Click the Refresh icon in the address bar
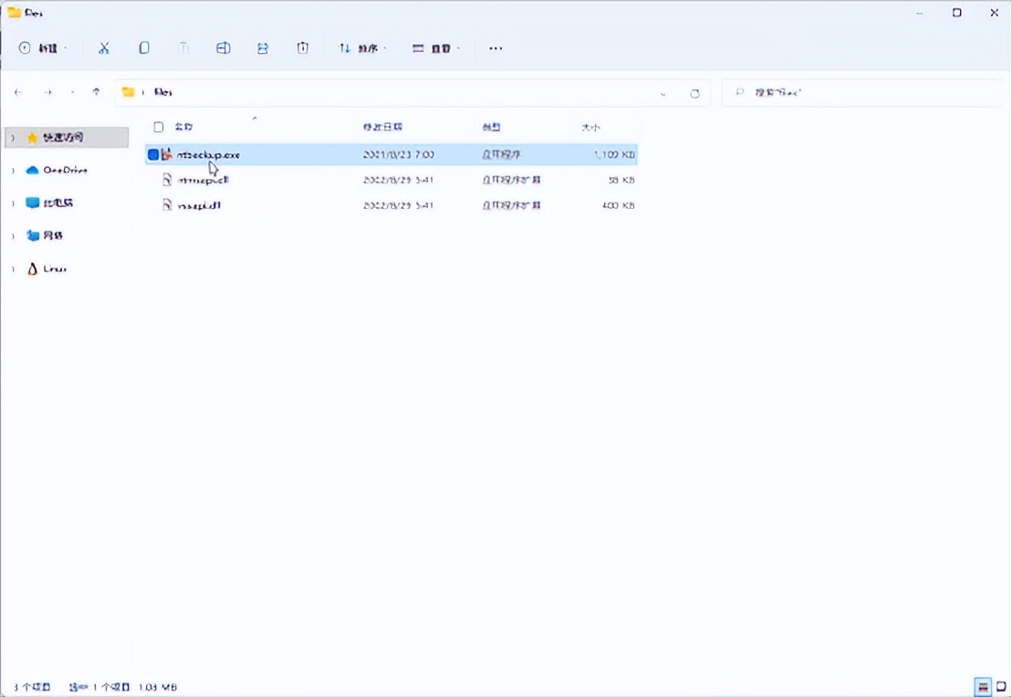 pyautogui.click(x=694, y=92)
